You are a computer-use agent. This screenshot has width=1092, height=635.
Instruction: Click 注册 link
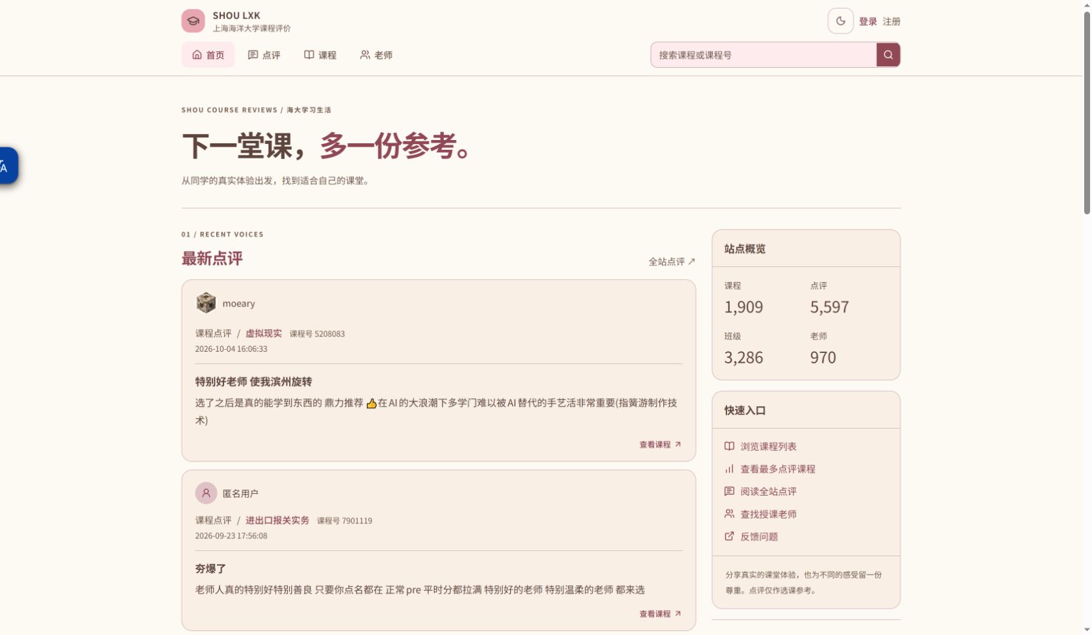coord(891,22)
